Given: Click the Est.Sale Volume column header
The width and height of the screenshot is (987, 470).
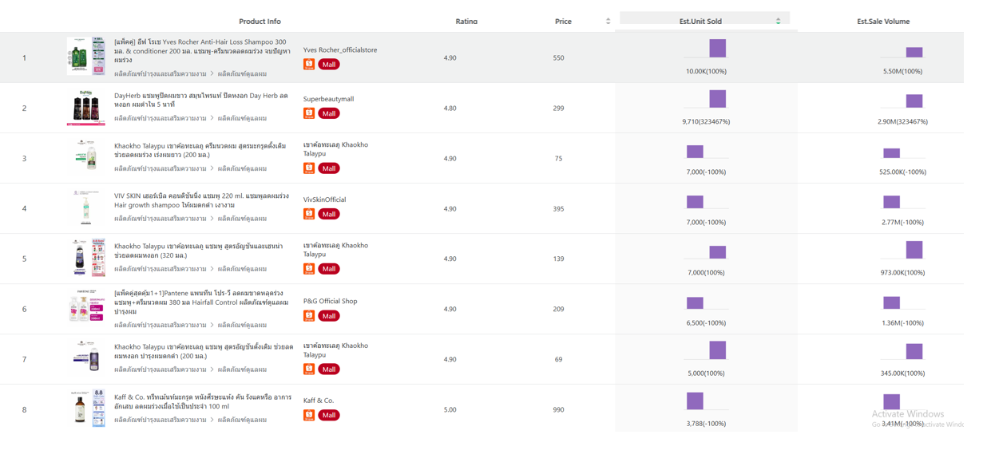Looking at the screenshot, I should coord(882,22).
